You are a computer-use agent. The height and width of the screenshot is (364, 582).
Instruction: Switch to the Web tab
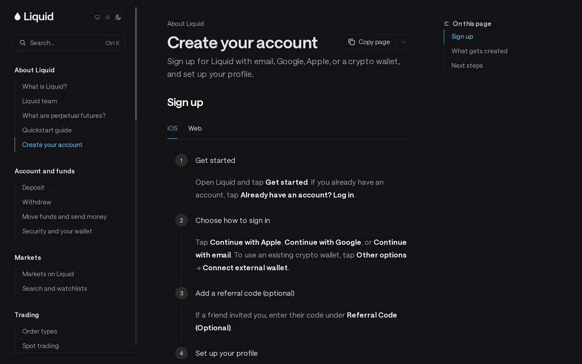point(195,128)
